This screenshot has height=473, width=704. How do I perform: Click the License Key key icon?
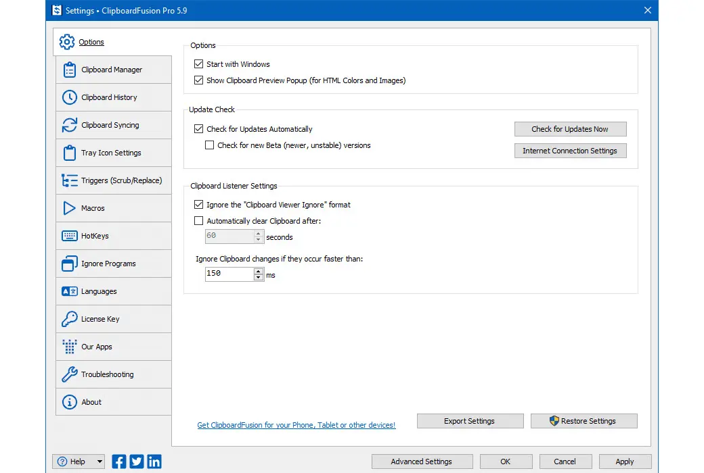[x=70, y=319]
